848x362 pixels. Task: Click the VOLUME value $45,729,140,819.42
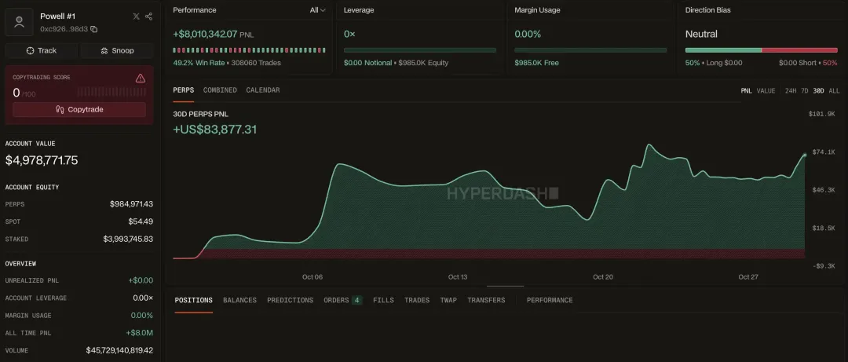pos(119,350)
